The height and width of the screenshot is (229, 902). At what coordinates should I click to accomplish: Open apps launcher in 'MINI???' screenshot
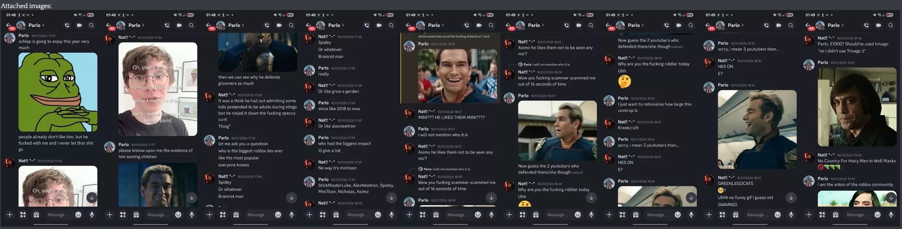point(423,214)
